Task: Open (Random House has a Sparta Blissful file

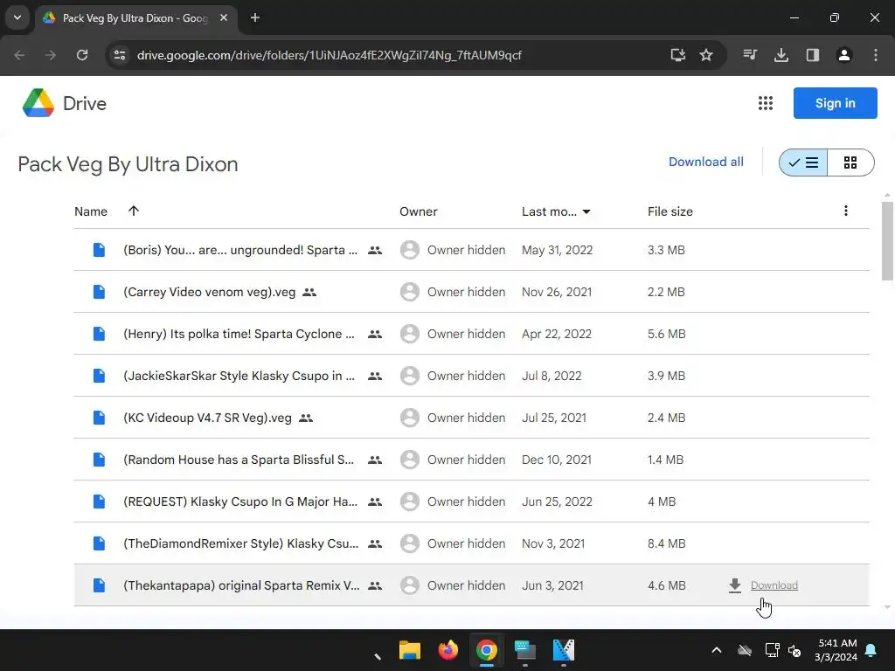Action: [239, 460]
